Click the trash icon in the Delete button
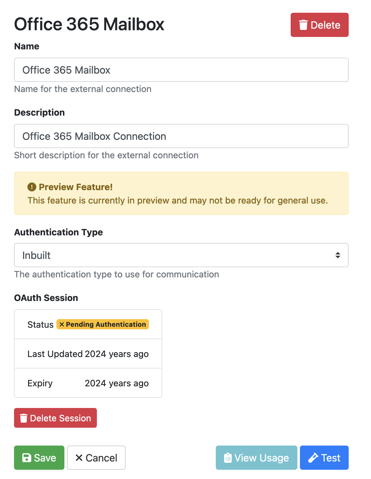The width and height of the screenshot is (371, 479). [303, 25]
